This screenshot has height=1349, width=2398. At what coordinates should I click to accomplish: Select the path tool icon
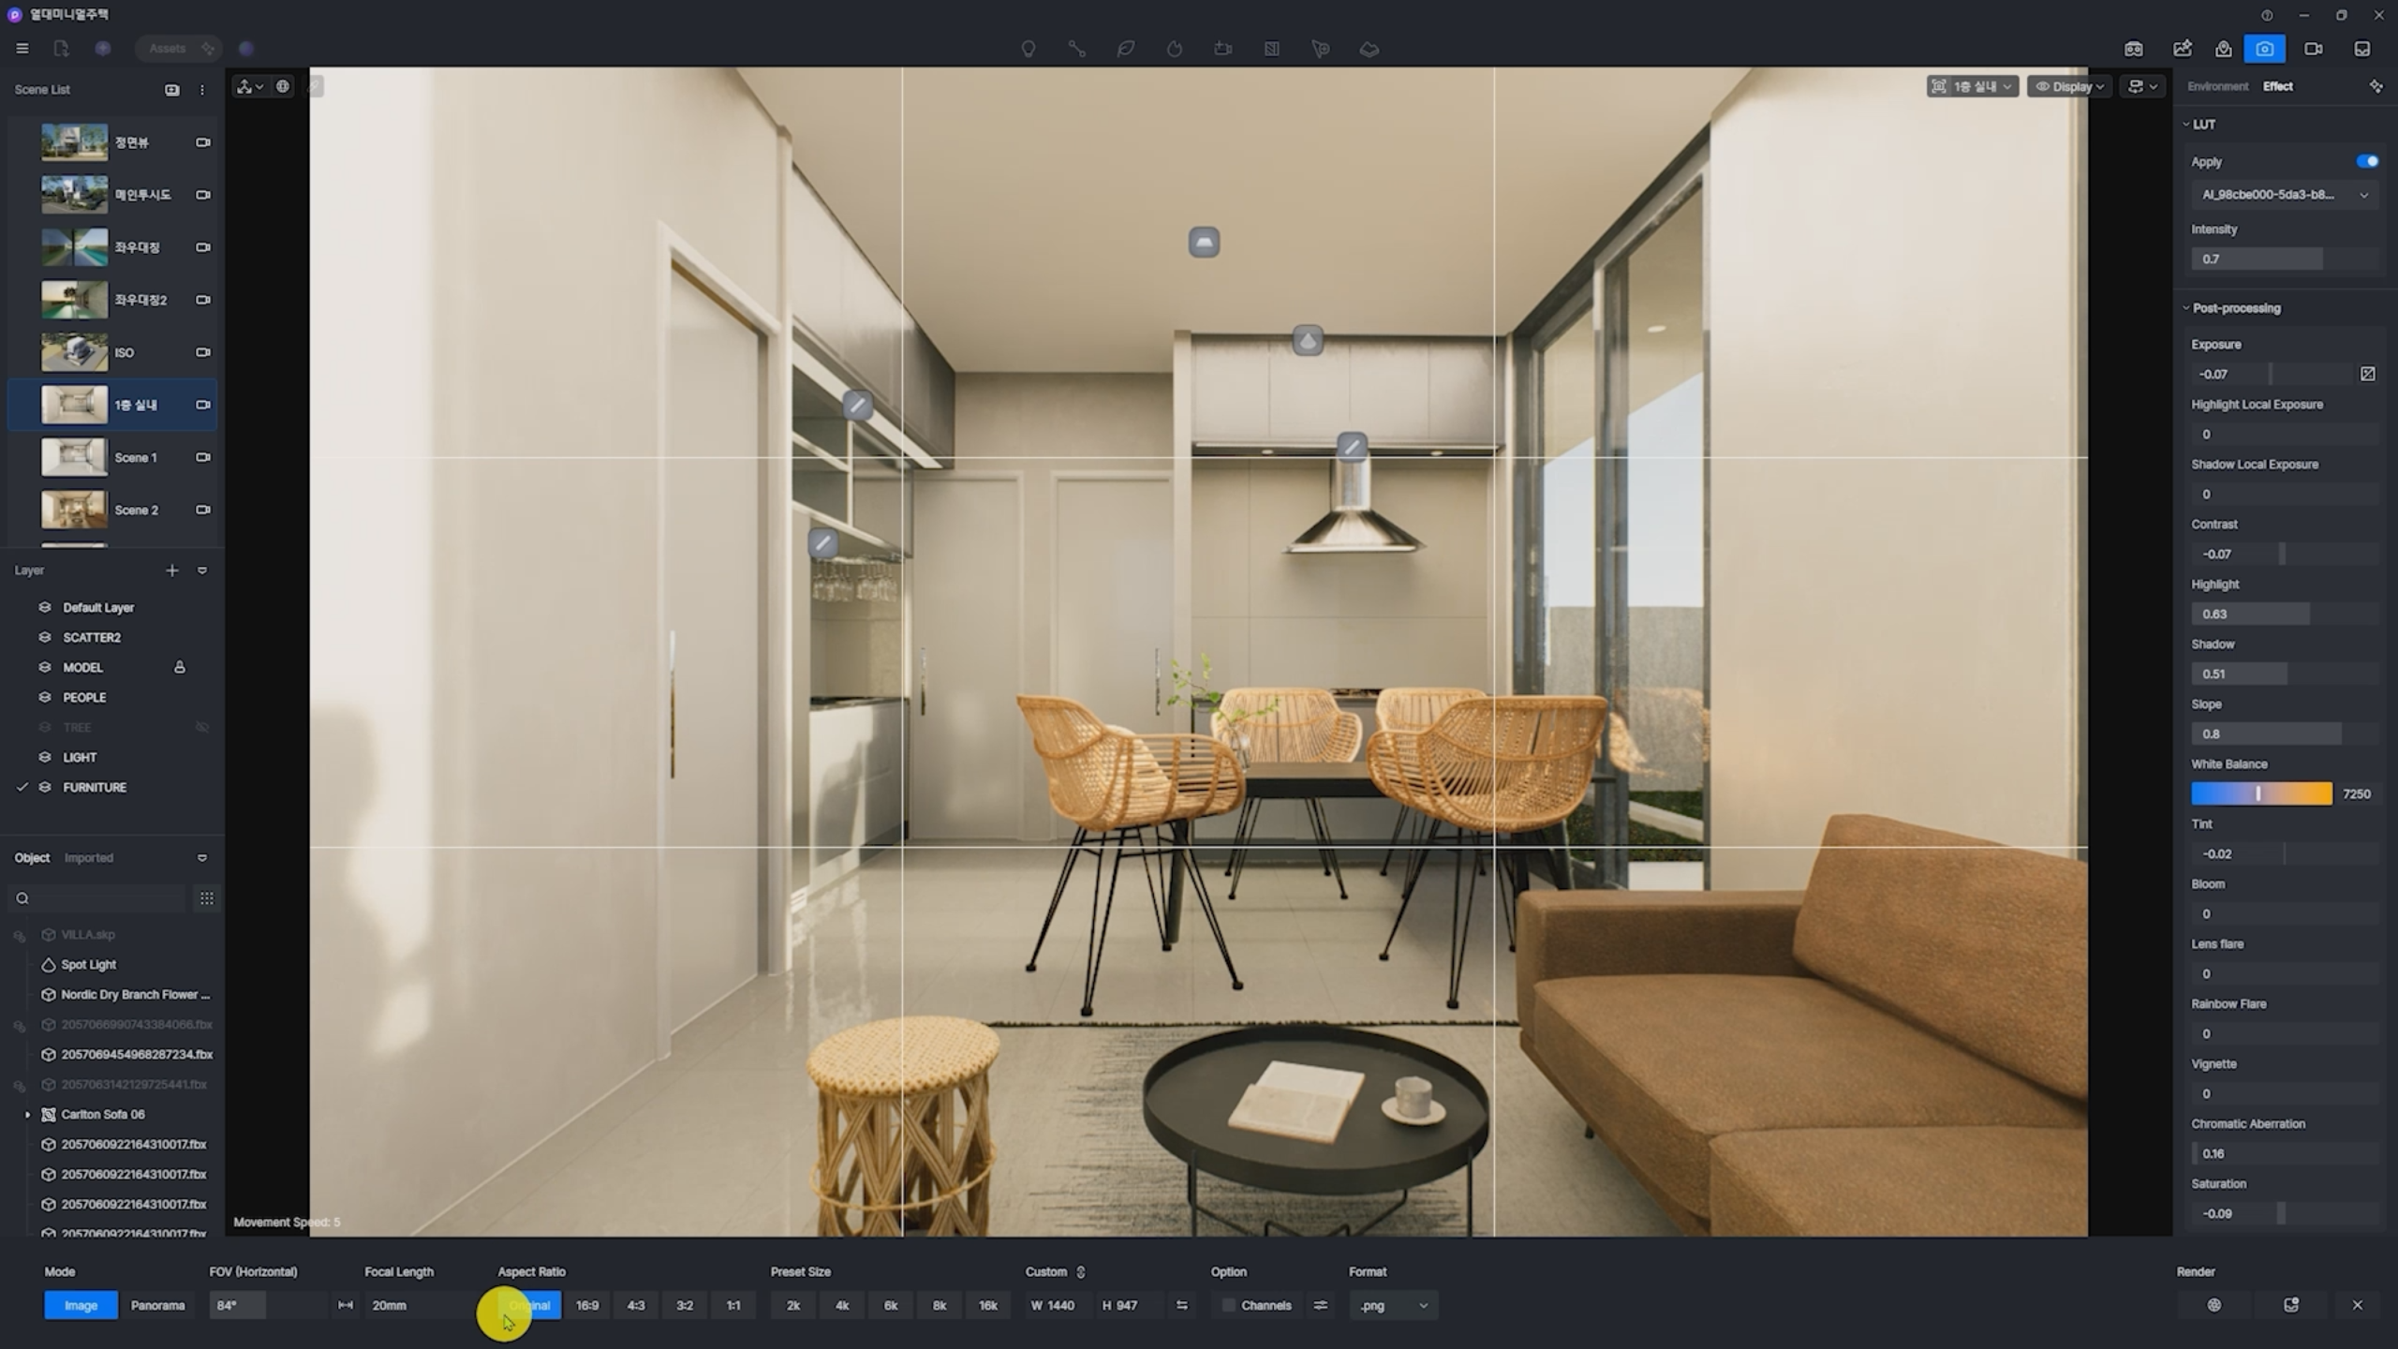(1077, 49)
